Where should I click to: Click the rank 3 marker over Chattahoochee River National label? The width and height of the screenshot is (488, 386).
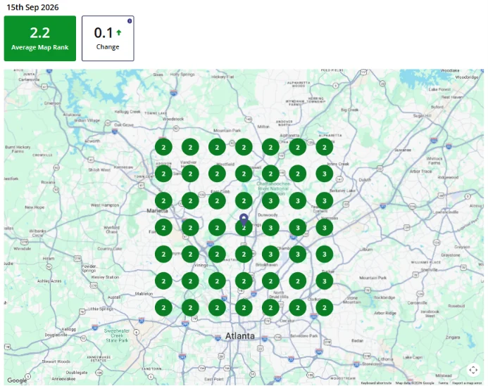coord(270,201)
